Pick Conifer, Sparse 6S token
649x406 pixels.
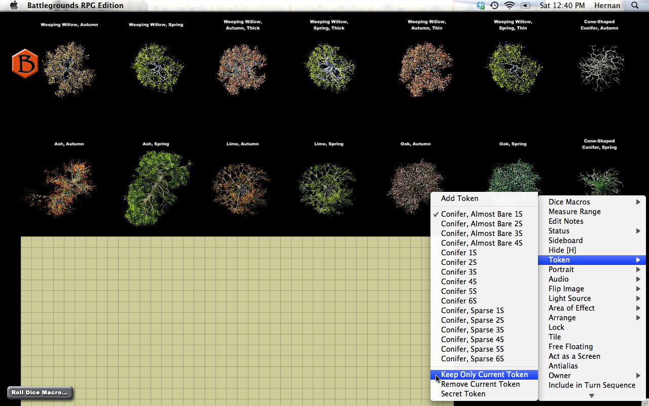point(484,359)
